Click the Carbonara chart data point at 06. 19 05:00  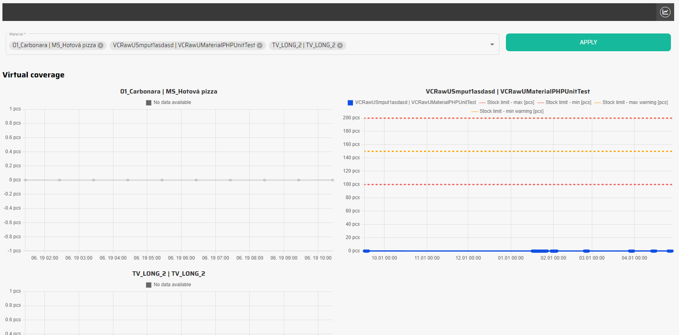click(x=162, y=180)
